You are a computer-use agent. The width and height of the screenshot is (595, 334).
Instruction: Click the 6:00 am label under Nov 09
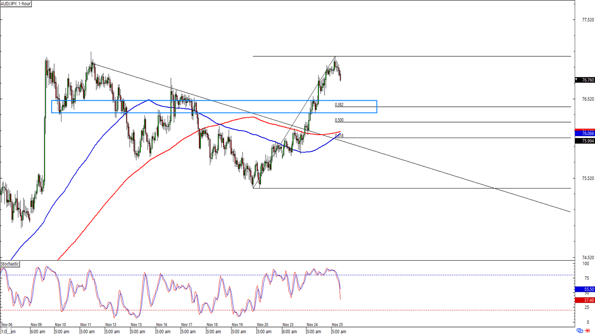pyautogui.click(x=38, y=331)
